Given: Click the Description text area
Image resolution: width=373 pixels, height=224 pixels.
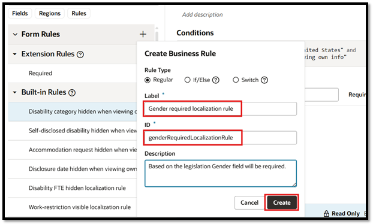Looking at the screenshot, I should 221,174.
